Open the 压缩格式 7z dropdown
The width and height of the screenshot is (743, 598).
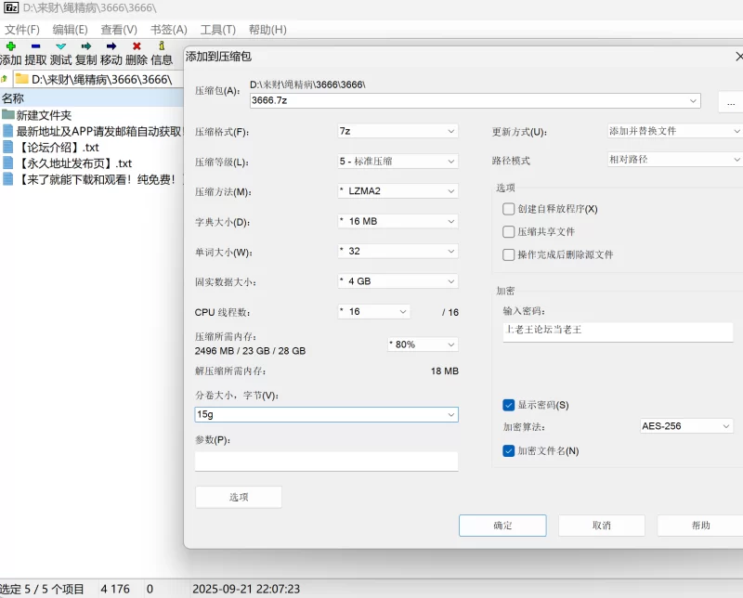coord(398,131)
